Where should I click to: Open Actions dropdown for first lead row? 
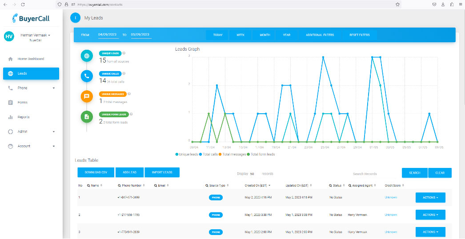[430, 197]
